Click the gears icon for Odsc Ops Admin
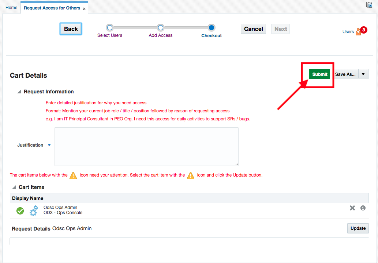378x263 pixels. click(x=34, y=210)
